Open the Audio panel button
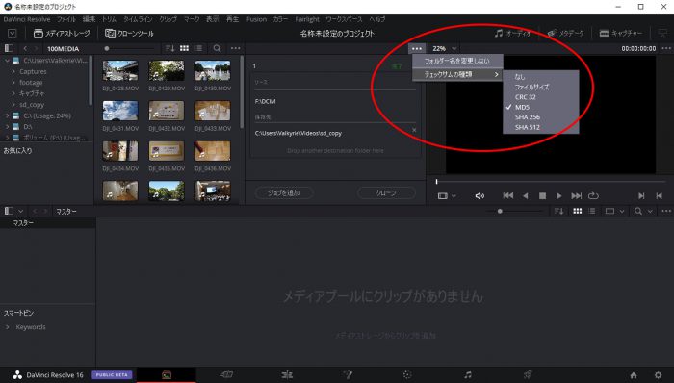Image resolution: width=674 pixels, height=383 pixels. coord(512,33)
